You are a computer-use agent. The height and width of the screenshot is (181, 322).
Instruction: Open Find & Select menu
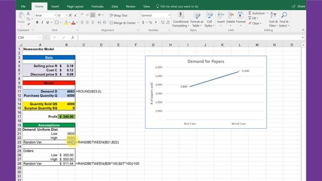tap(284, 20)
